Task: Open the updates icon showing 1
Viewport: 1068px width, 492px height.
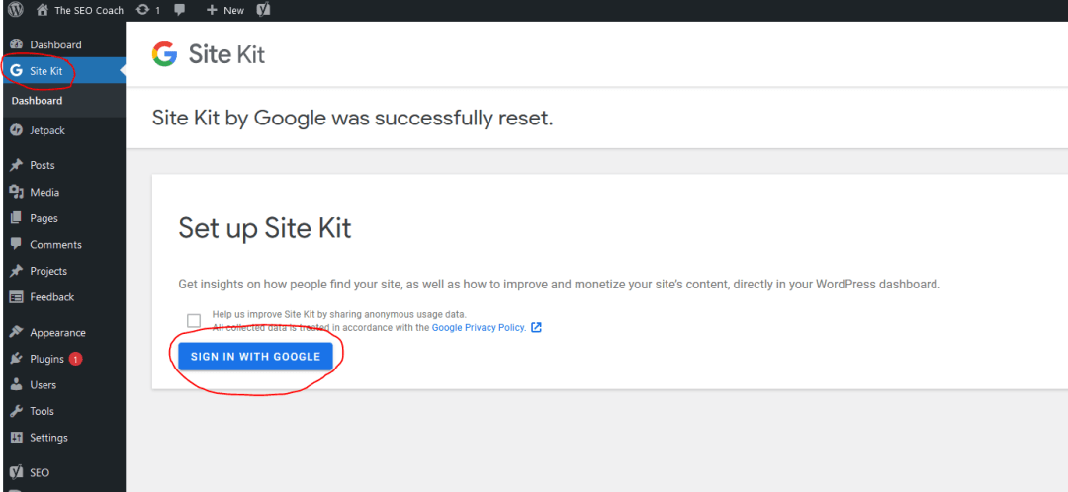Action: (143, 10)
